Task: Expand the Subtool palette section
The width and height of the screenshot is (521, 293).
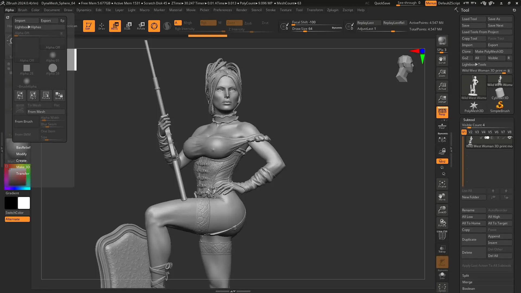Action: tap(469, 120)
